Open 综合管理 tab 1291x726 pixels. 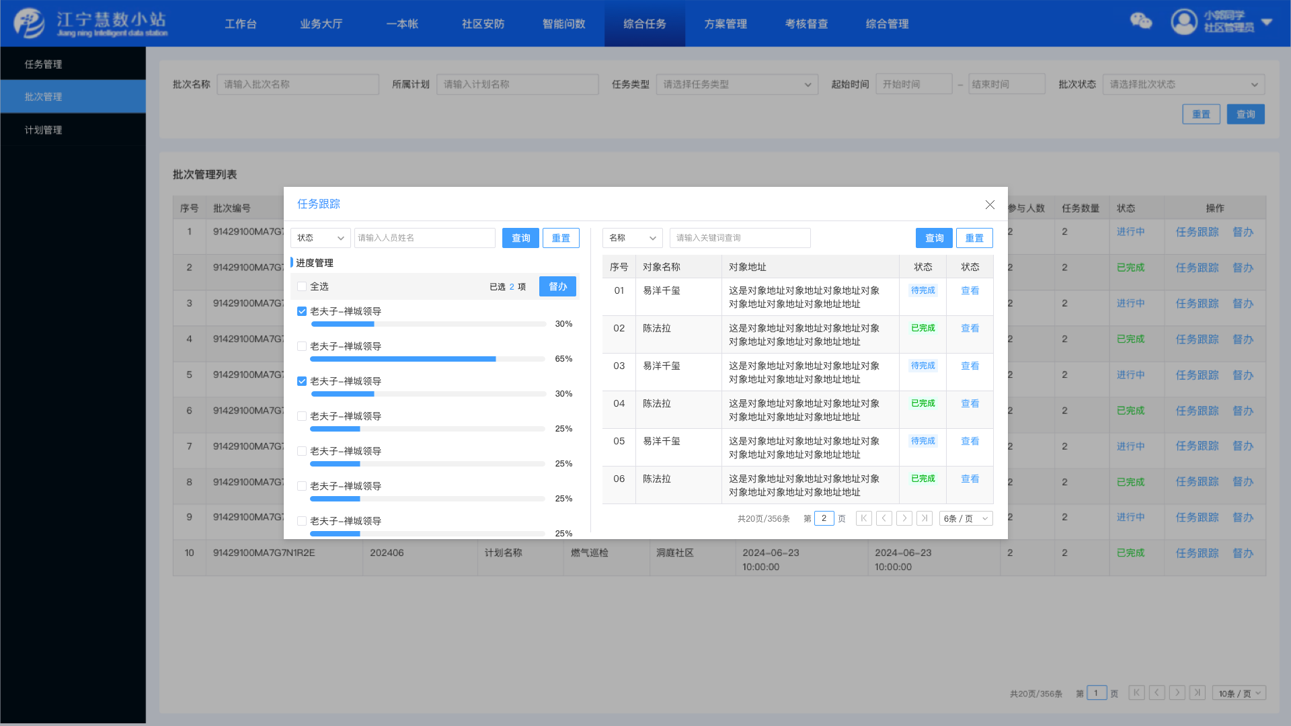[x=887, y=24]
